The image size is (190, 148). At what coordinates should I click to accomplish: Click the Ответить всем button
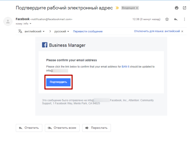[x=62, y=128]
